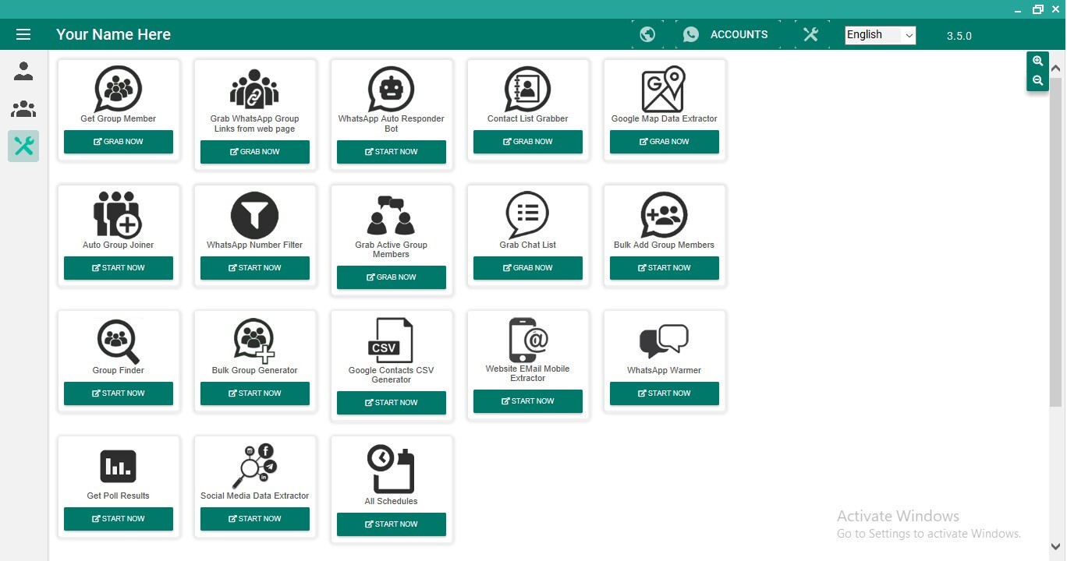The height and width of the screenshot is (561, 1067).
Task: Click the 'Grab Chat List' label
Action: (x=528, y=245)
